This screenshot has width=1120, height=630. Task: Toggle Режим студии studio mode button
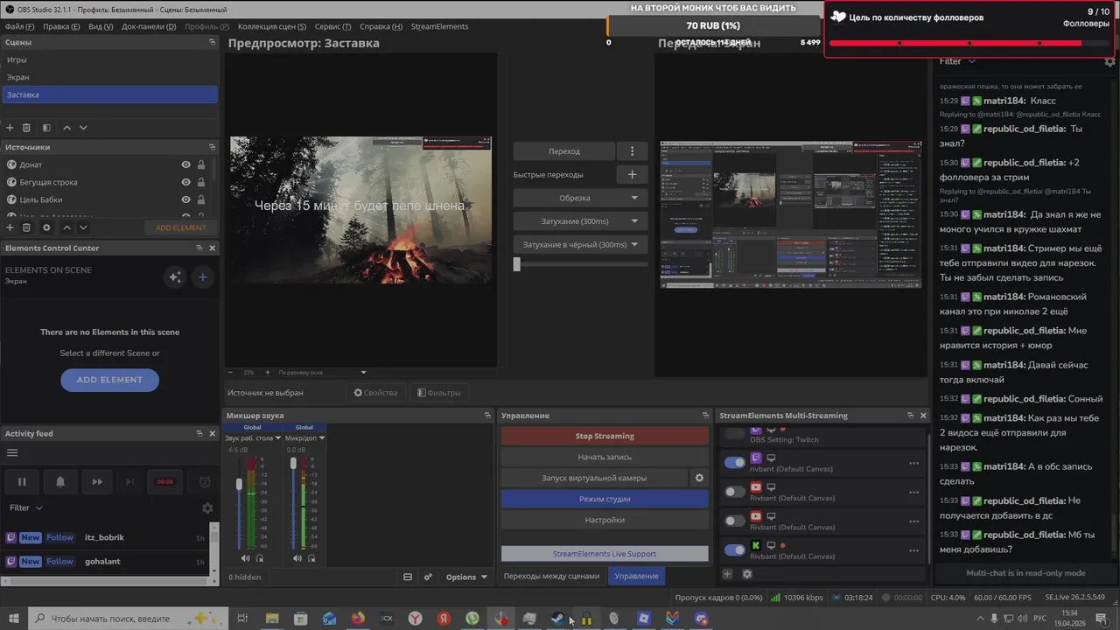pos(605,499)
